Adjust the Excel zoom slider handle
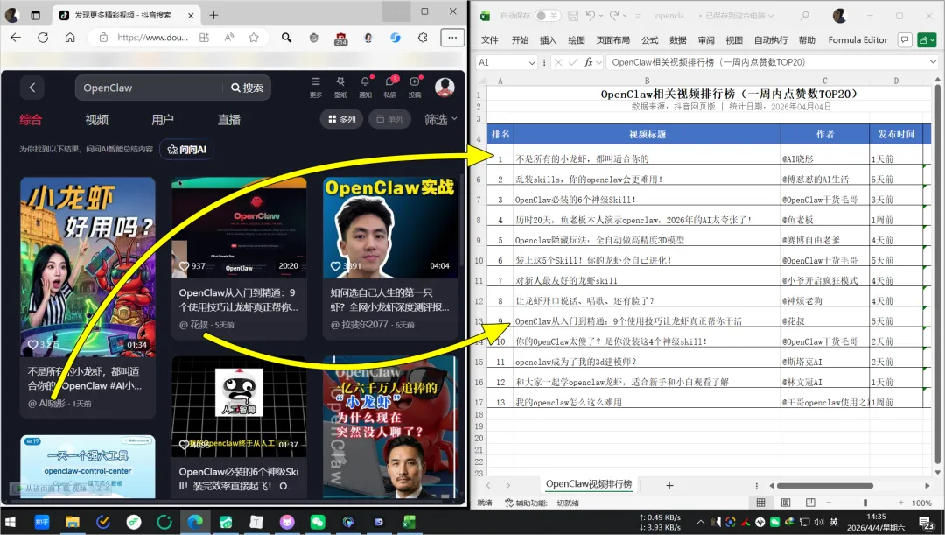Viewport: 945px width, 535px height. (864, 503)
